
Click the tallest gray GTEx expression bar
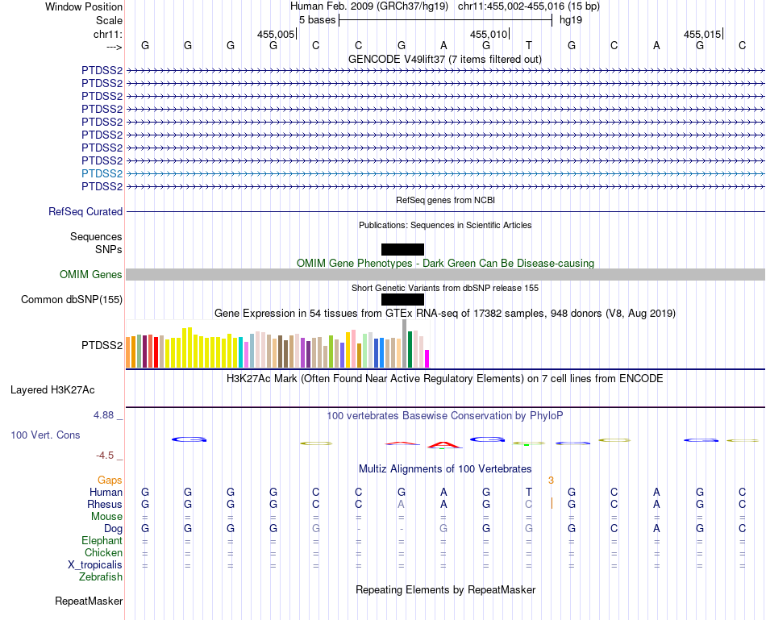click(405, 343)
